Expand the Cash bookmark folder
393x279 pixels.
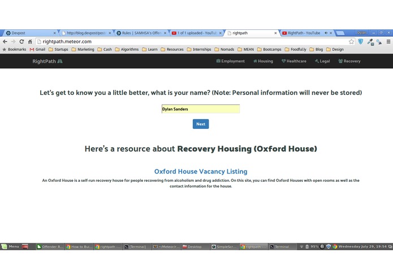tap(105, 49)
